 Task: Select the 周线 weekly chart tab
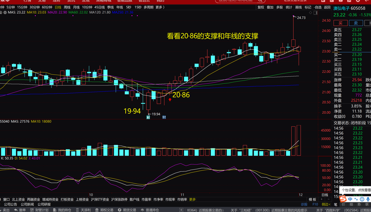(x=67, y=7)
